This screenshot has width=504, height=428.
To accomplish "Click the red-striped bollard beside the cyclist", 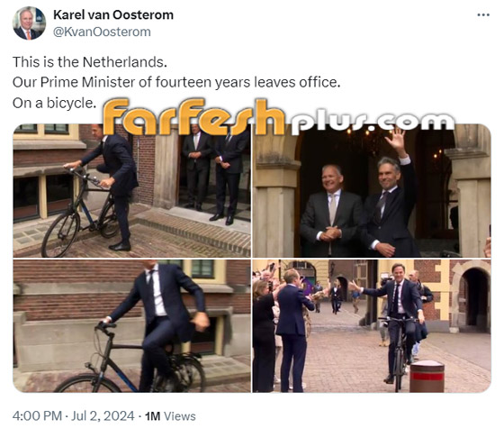I will [x=427, y=377].
